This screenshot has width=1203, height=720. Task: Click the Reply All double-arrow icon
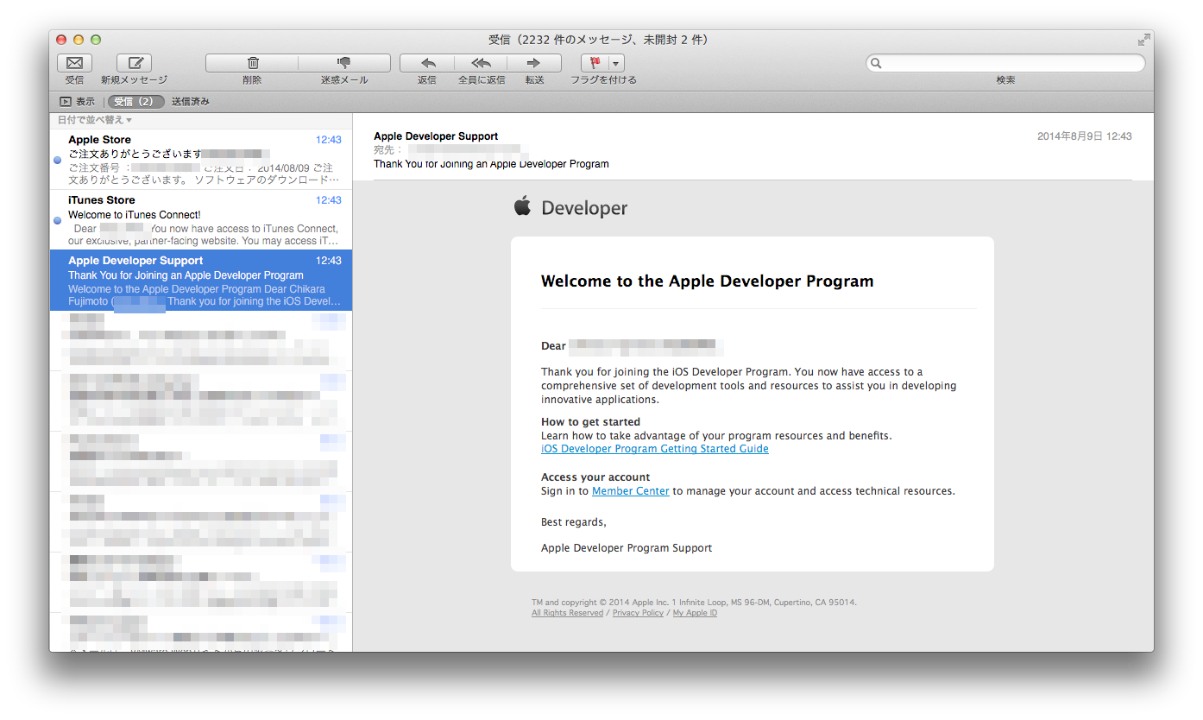[x=481, y=63]
